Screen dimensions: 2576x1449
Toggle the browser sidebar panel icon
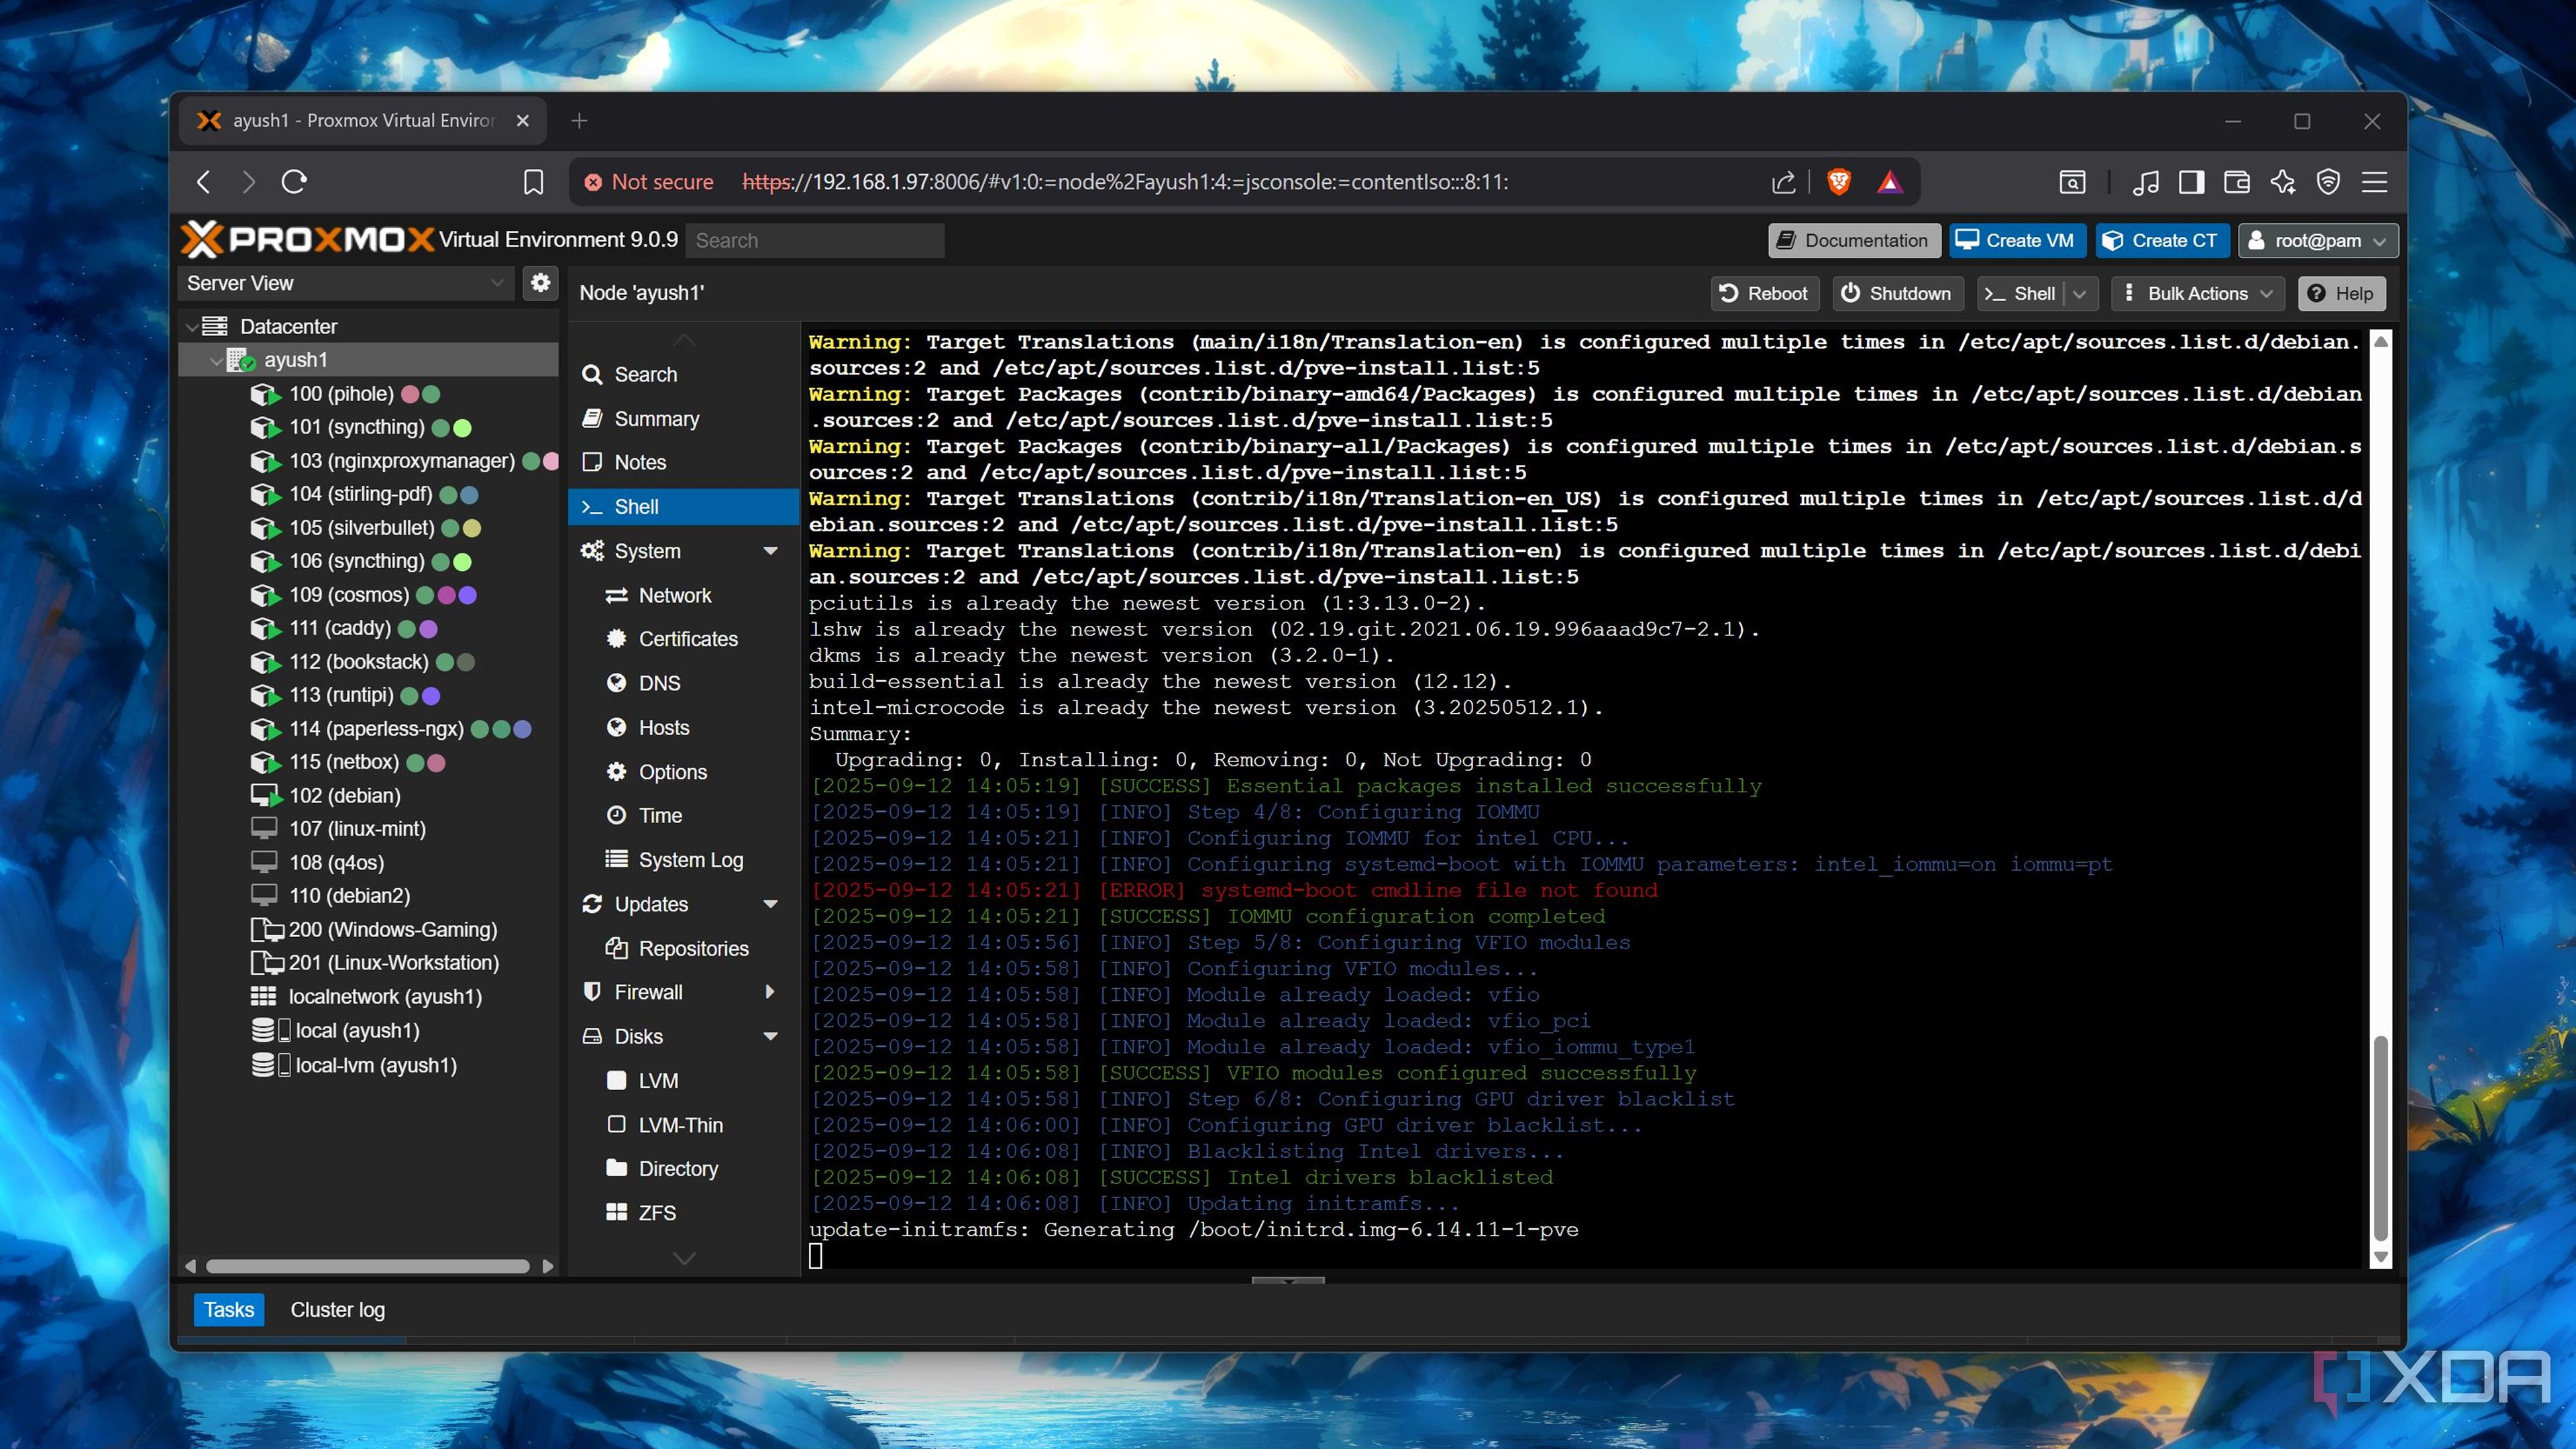tap(2191, 182)
